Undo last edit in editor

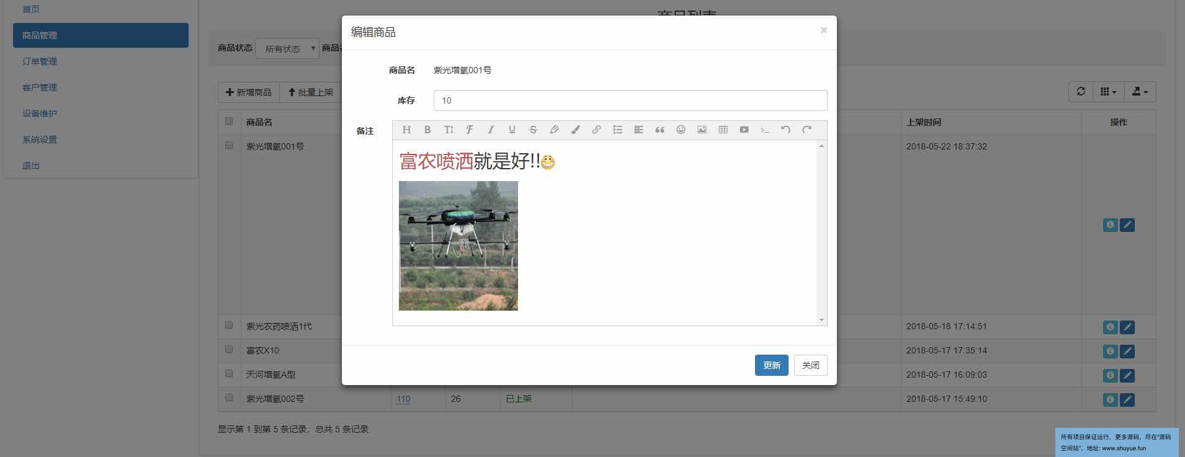(785, 130)
